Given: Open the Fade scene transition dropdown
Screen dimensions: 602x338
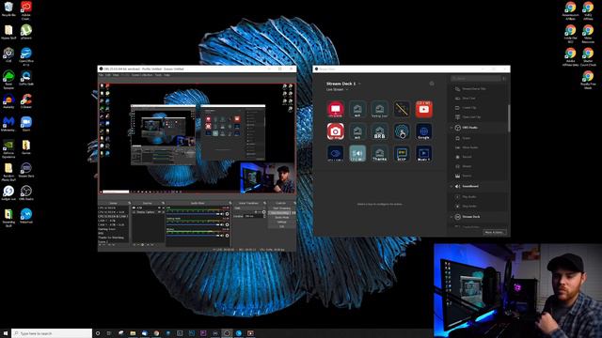Looking at the screenshot, I should point(249,208).
